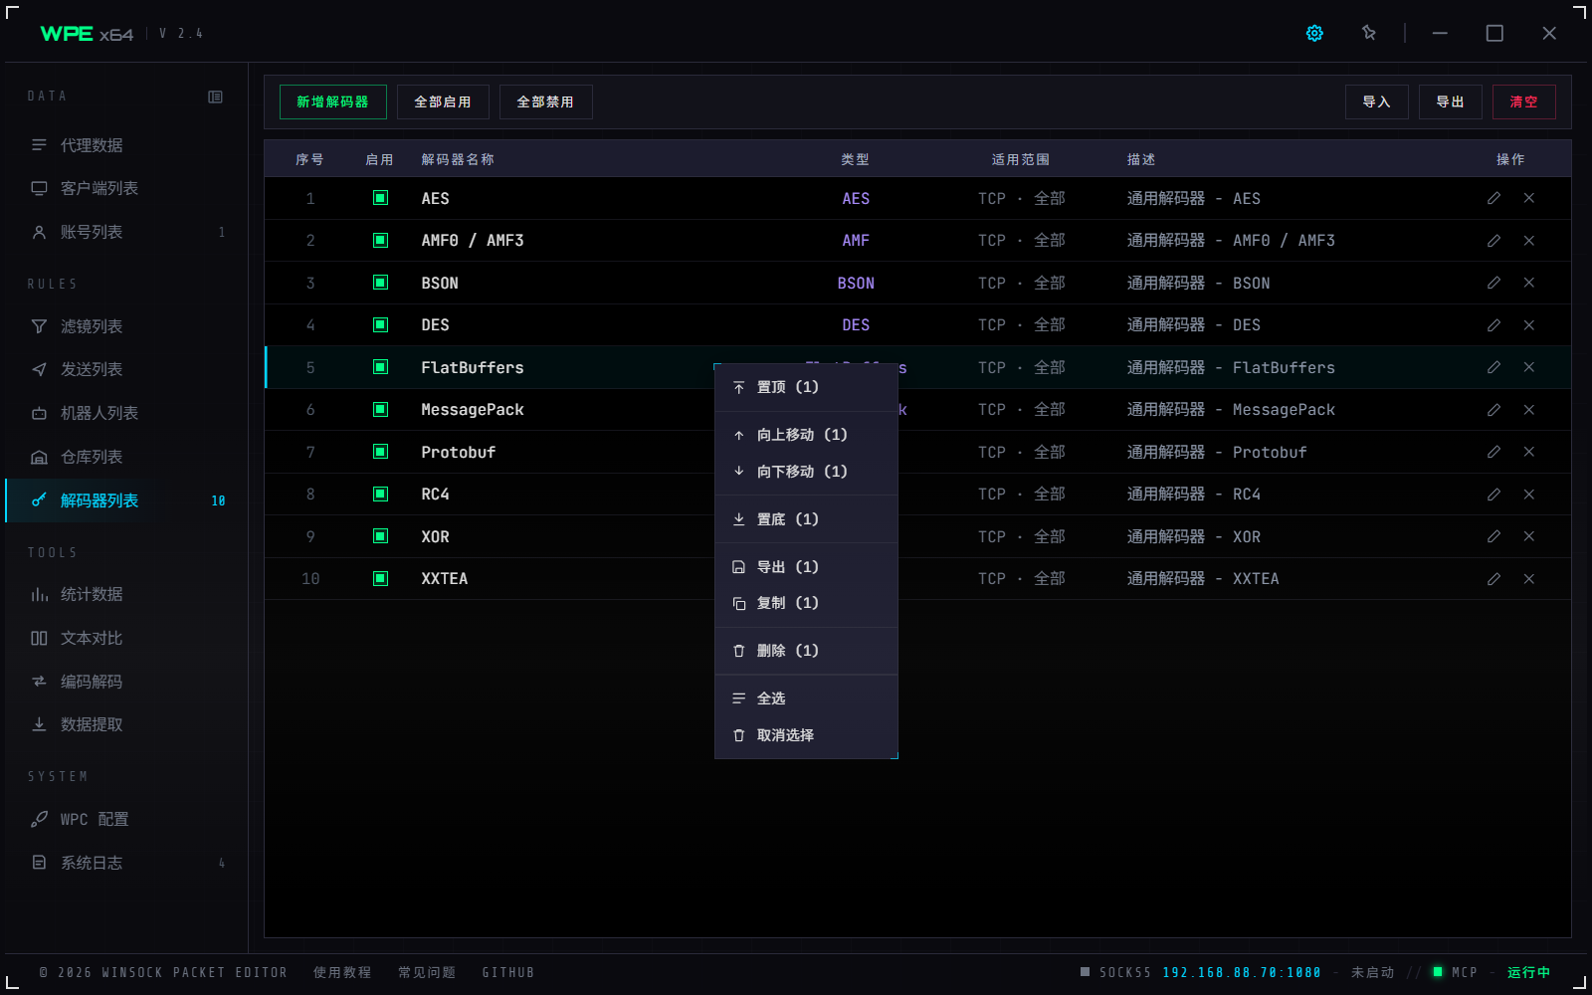This screenshot has width=1592, height=995.
Task: Toggle the BSON enabled checkbox
Action: click(380, 283)
